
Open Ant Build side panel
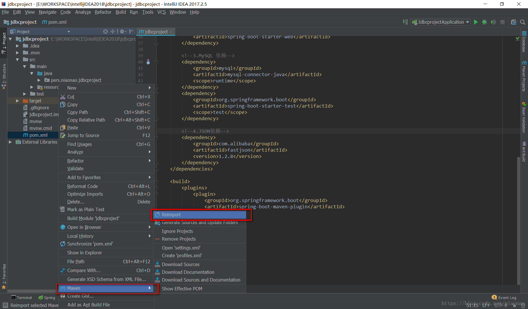(x=524, y=151)
